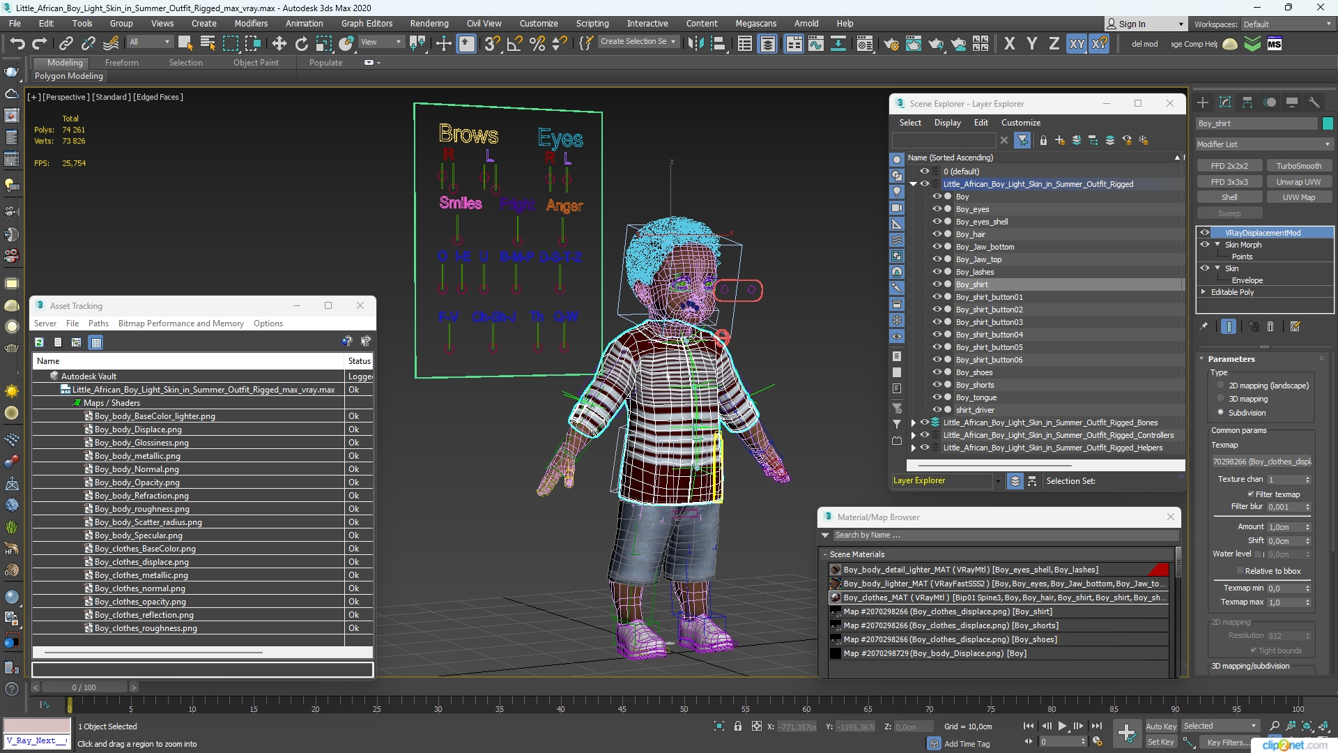Click Configure Modifier Sets icon

[x=1295, y=326]
